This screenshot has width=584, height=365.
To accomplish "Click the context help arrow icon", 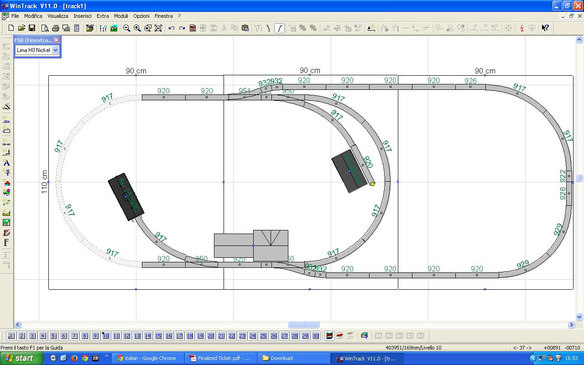I will 545,28.
